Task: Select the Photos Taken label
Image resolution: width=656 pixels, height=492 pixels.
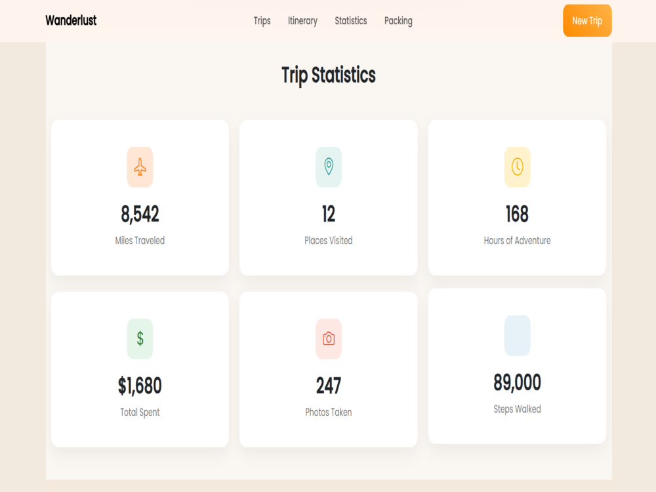Action: (x=329, y=412)
